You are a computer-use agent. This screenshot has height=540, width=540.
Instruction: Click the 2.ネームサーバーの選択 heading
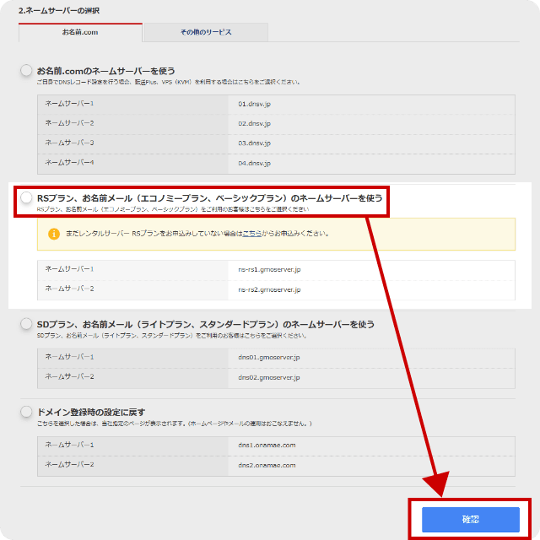pos(59,11)
